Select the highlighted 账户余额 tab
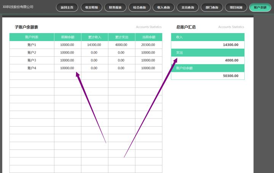Screen dimensions: 274x173 click(x=260, y=8)
